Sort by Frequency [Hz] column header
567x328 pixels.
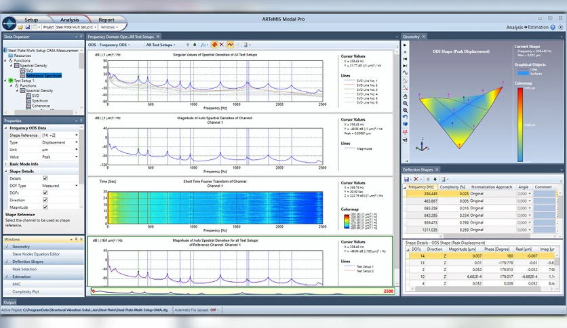coord(421,187)
